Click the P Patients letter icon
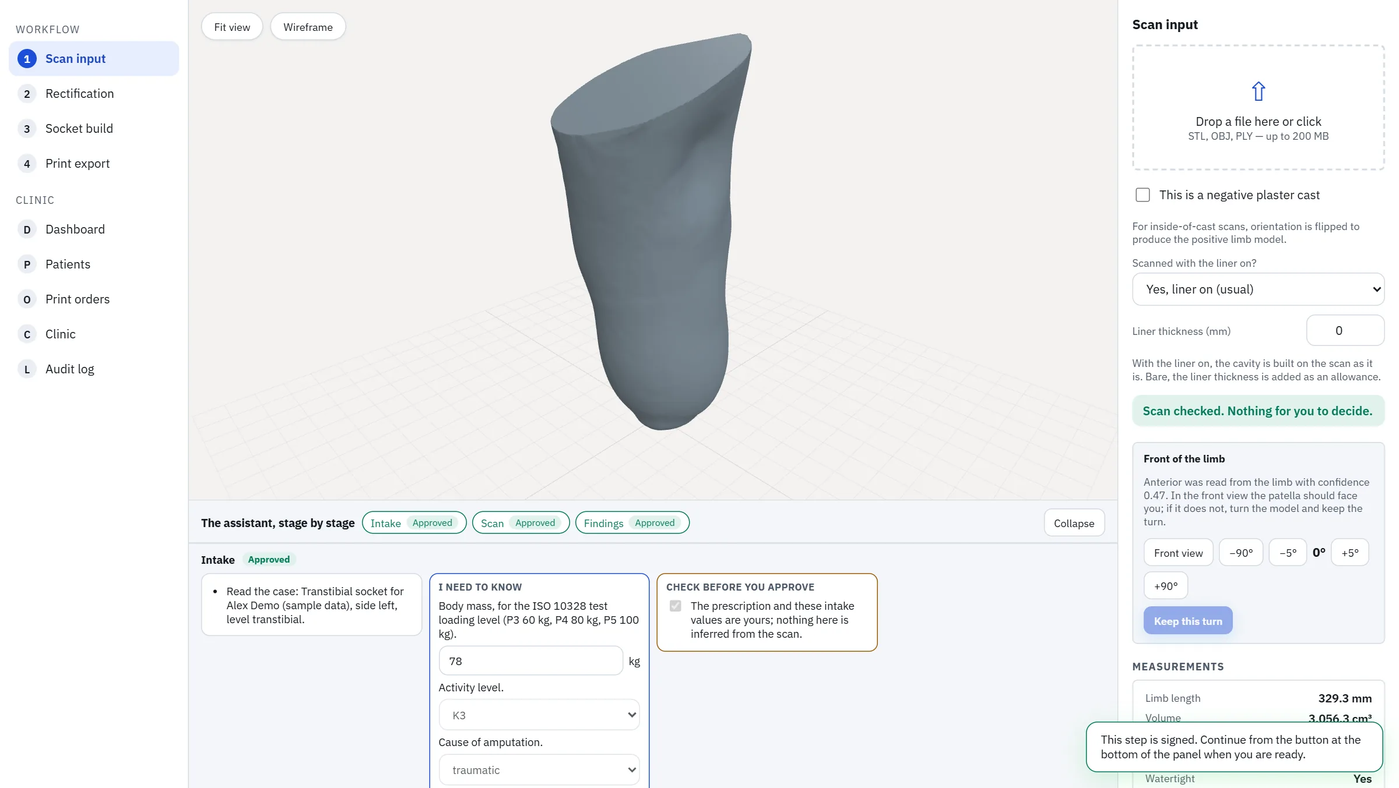 coord(27,264)
